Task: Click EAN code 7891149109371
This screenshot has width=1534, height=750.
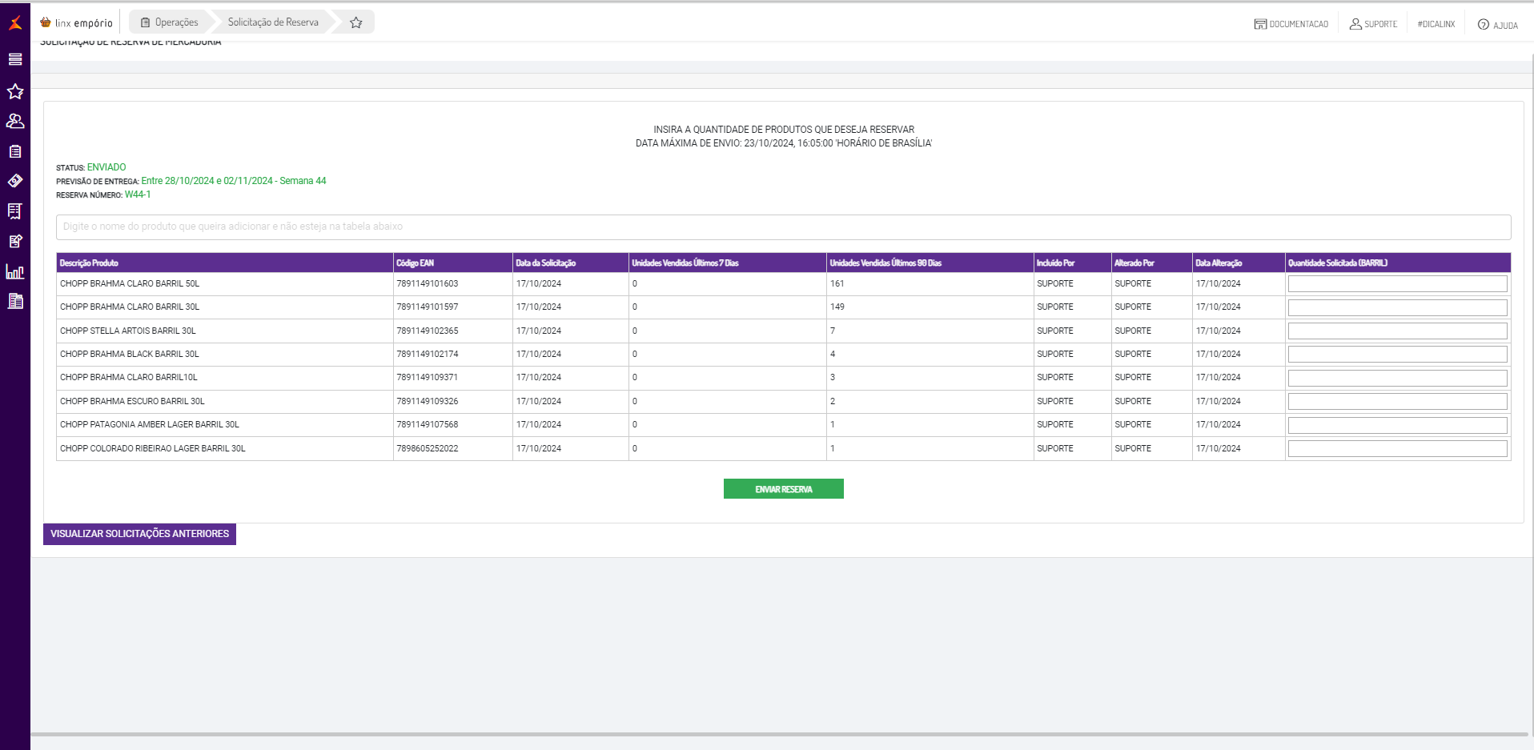Action: coord(428,378)
